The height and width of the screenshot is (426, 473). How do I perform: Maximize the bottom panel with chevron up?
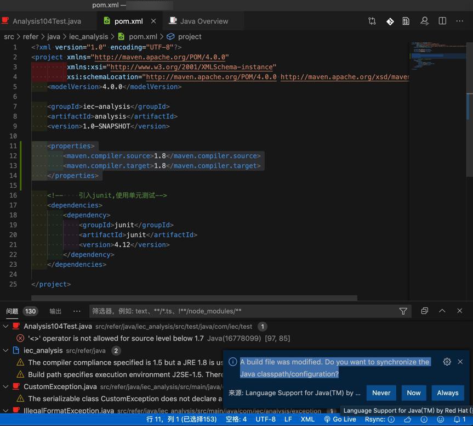[442, 311]
